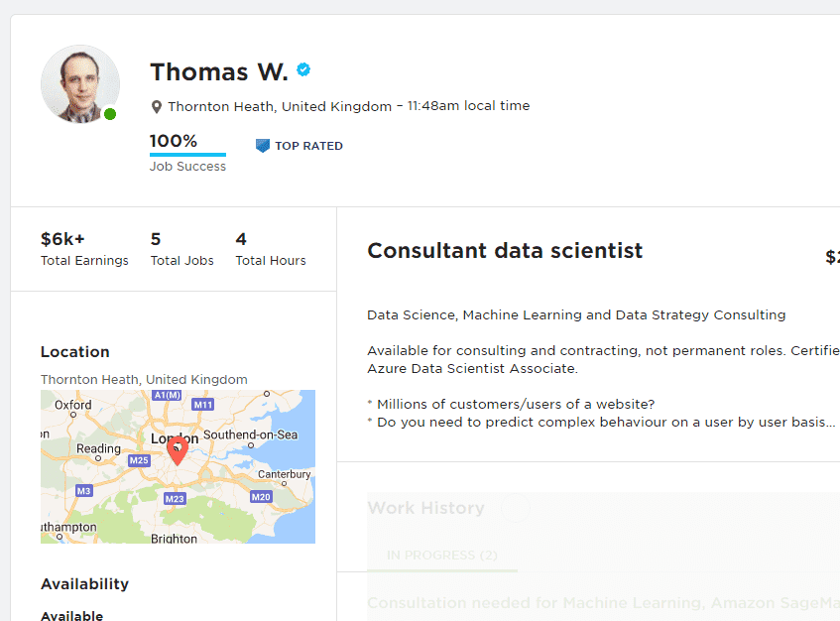Image resolution: width=840 pixels, height=621 pixels.
Task: Click the Work History section heading
Action: [425, 507]
